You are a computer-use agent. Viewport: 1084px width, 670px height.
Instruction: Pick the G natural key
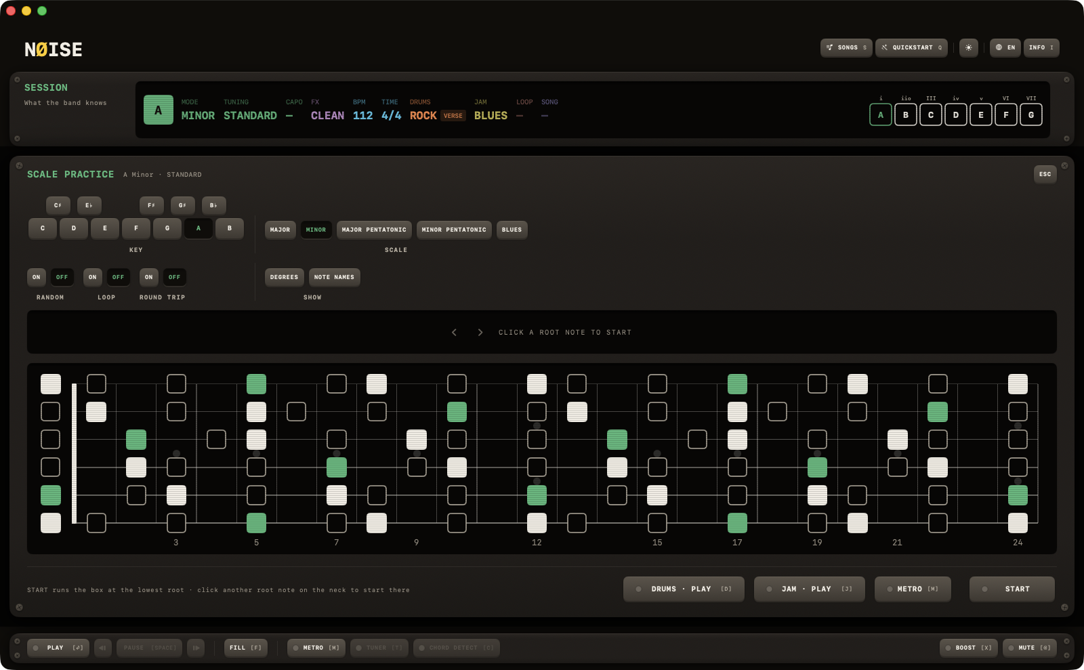(167, 228)
